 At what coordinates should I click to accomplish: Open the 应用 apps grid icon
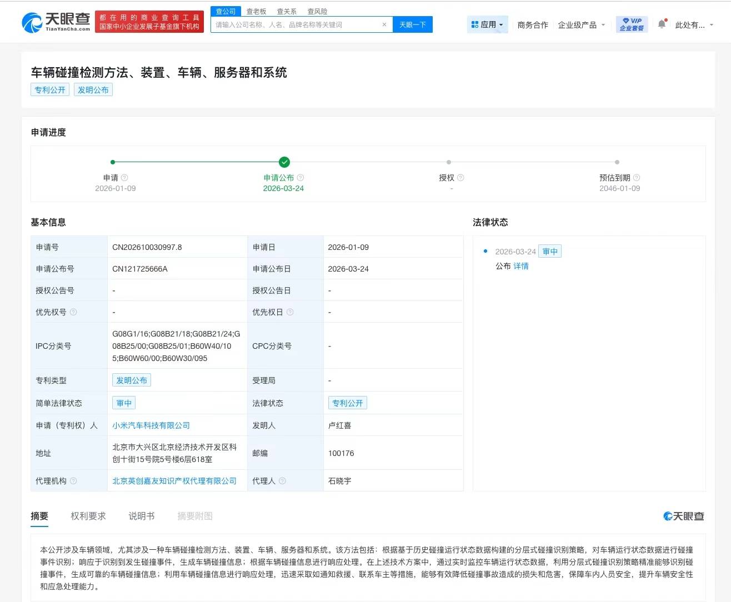coord(474,24)
